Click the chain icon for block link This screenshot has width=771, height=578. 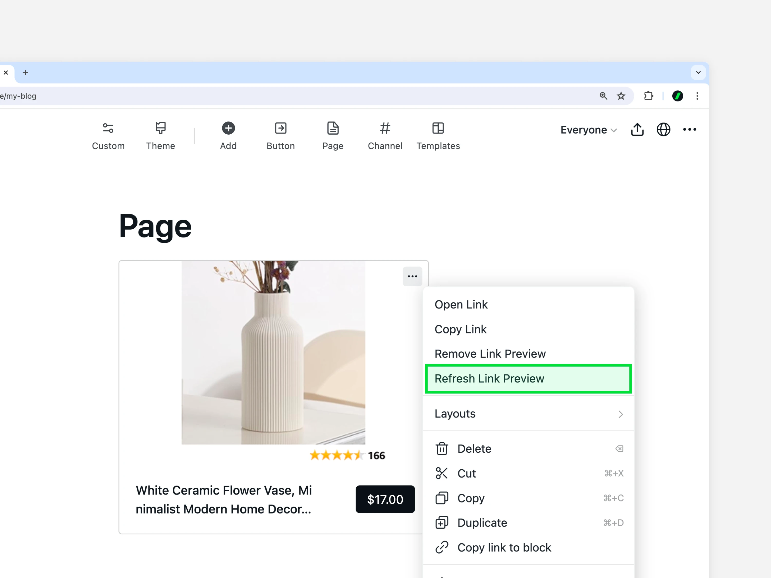[x=442, y=547]
